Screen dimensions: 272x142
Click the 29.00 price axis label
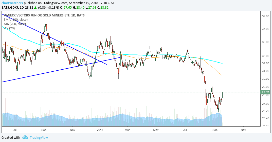[265, 87]
